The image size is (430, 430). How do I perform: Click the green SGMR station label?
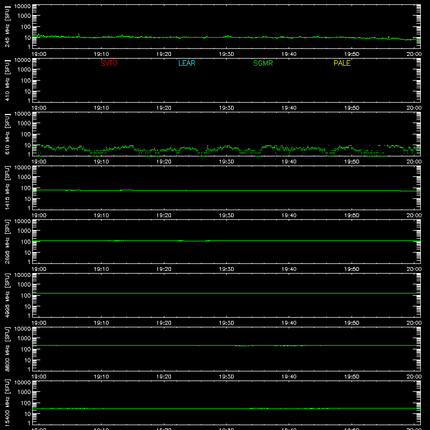click(x=263, y=63)
